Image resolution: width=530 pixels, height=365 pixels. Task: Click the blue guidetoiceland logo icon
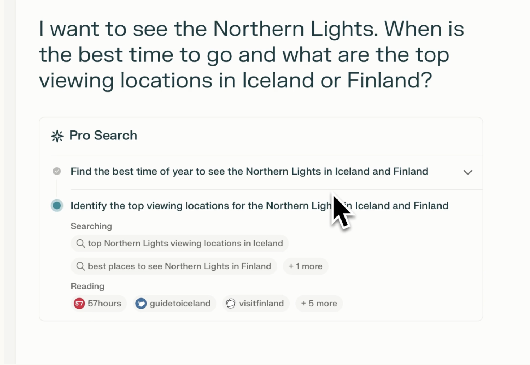coord(141,304)
